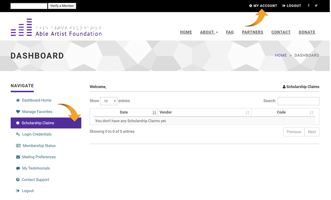
Task: Click the user icon beside Scholarship Claims heading
Action: [x=284, y=87]
